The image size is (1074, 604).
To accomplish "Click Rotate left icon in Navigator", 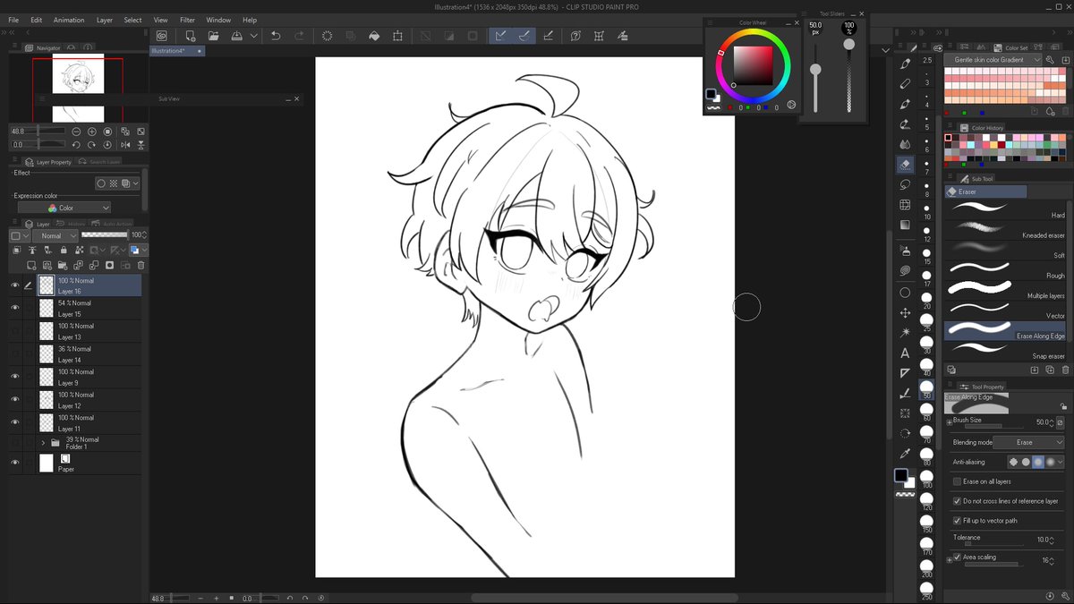I will [75, 145].
